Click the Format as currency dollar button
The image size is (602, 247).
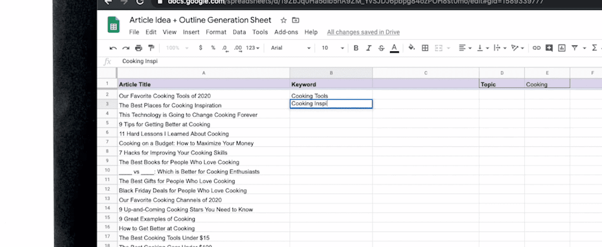tap(200, 48)
